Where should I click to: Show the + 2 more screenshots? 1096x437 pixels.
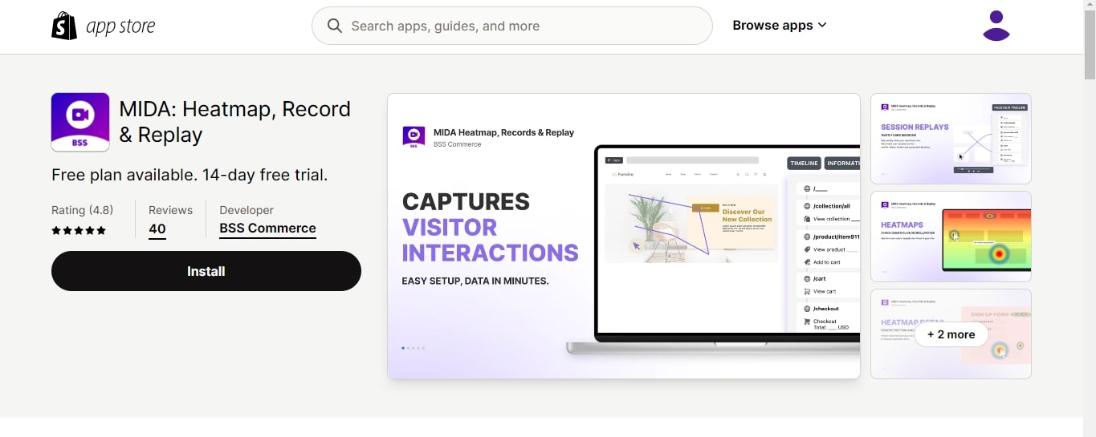click(951, 334)
